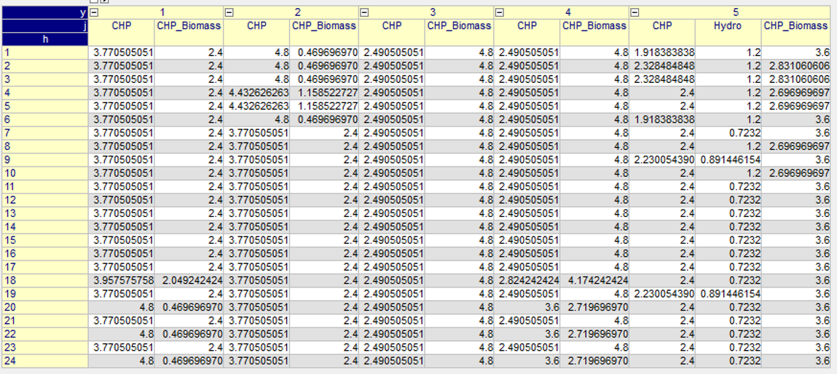This screenshot has height=374, width=837.
Task: Click cell 2.831060606 in row 3
Action: coord(796,79)
